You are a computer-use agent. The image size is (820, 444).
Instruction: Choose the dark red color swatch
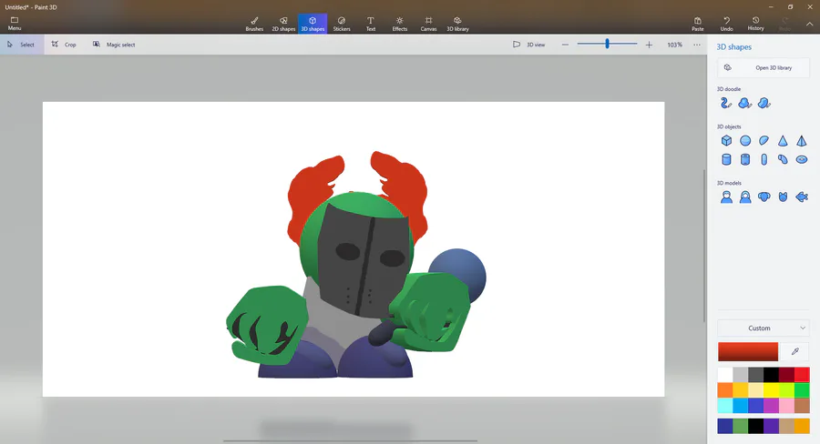click(x=786, y=375)
